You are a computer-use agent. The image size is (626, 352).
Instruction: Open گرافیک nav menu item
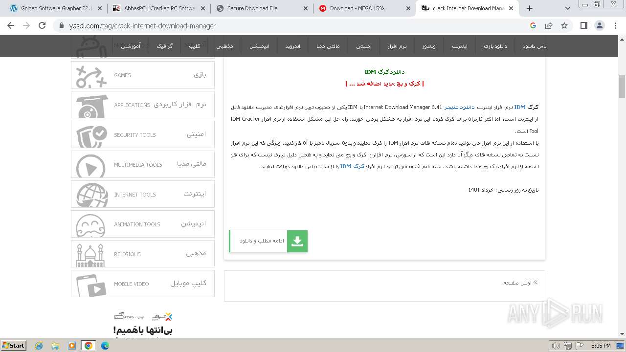[x=164, y=46]
